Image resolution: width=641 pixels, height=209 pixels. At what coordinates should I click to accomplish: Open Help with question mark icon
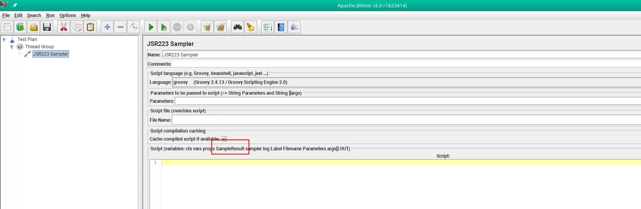(x=281, y=27)
